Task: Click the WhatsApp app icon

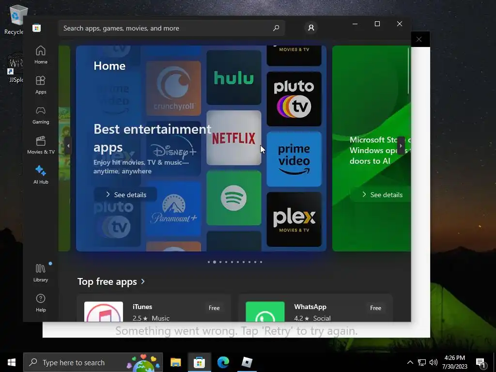Action: click(x=265, y=312)
